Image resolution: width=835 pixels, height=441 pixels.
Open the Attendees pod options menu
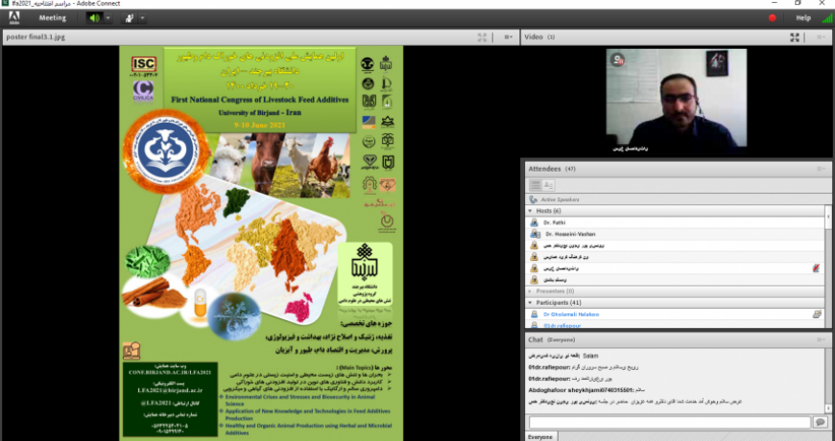tap(822, 169)
